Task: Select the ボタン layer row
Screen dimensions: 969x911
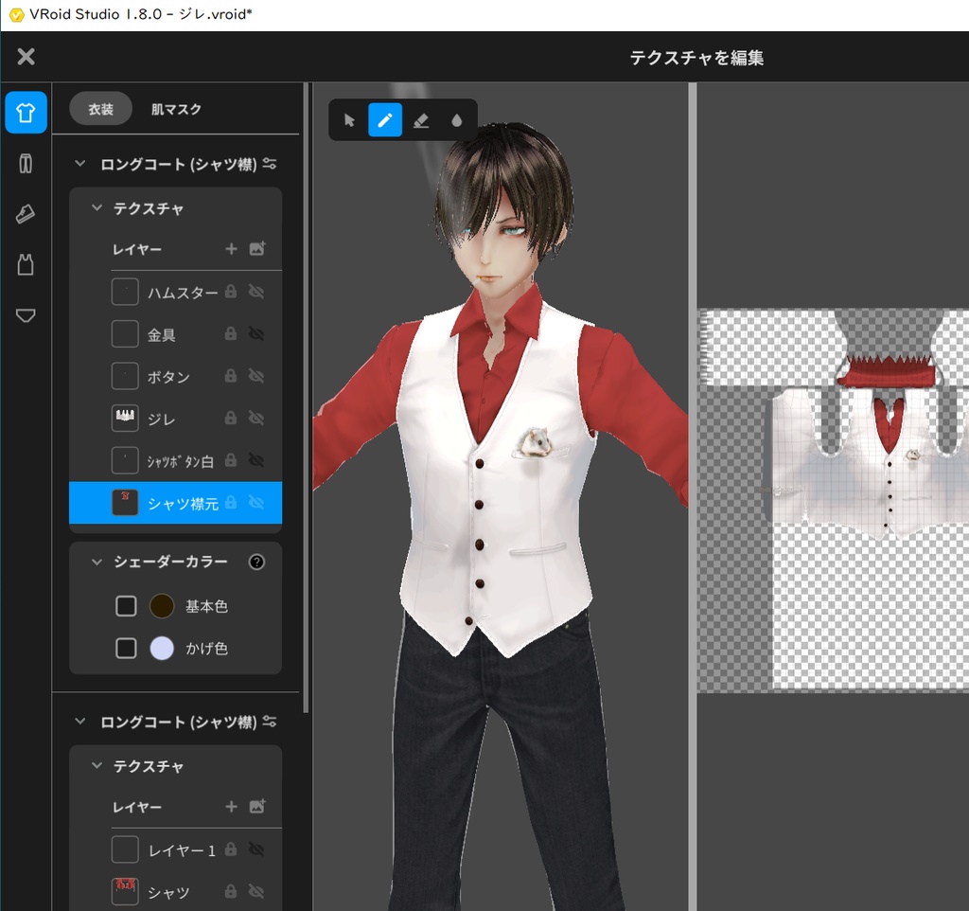Action: (x=175, y=376)
